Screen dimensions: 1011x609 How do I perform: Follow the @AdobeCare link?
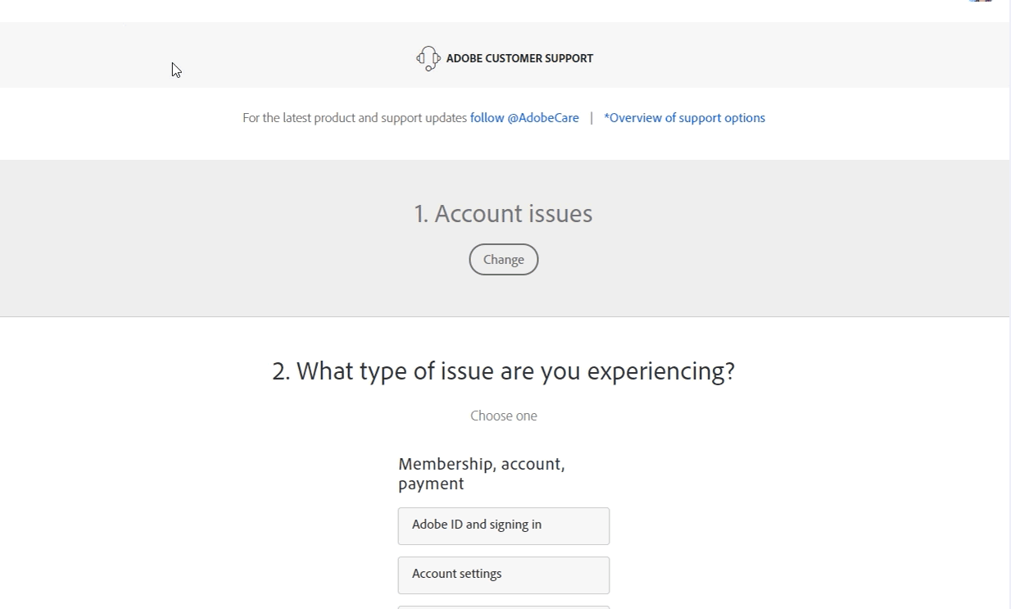(524, 117)
